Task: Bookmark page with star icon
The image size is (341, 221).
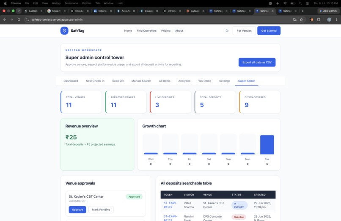Action: pyautogui.click(x=301, y=19)
